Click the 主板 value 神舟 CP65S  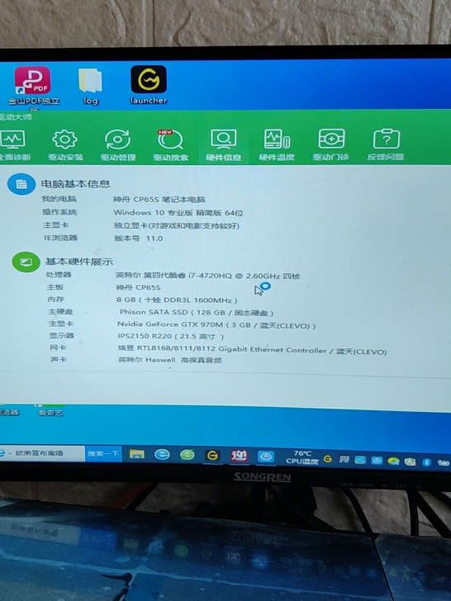click(138, 287)
